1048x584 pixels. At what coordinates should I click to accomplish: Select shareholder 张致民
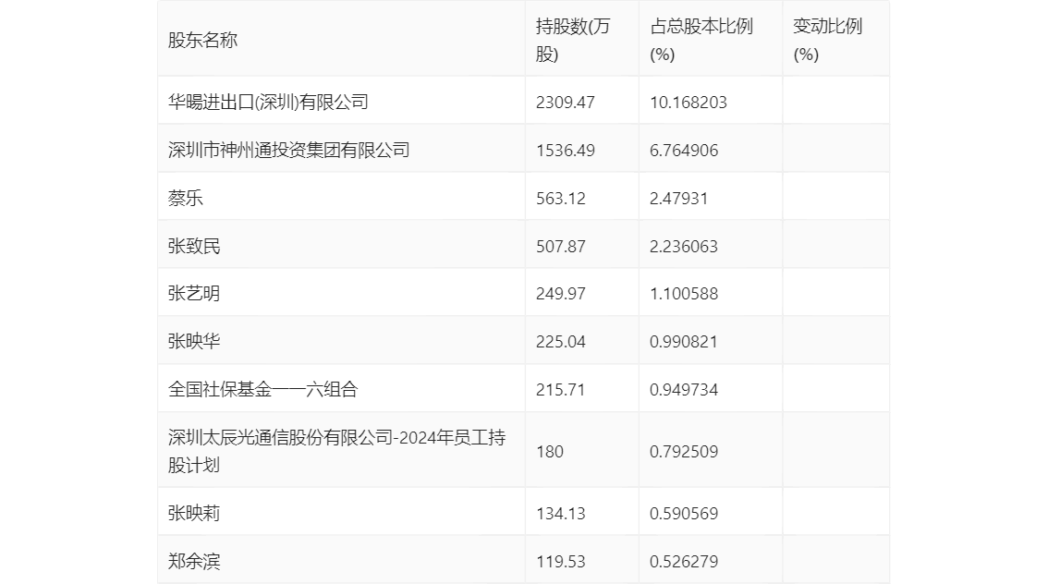coord(194,247)
